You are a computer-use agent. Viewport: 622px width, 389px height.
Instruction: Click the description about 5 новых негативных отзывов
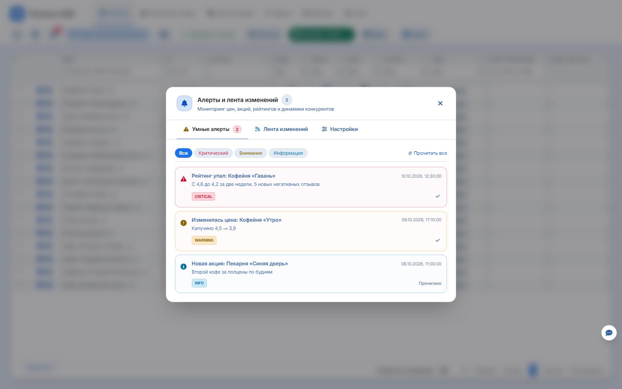256,184
